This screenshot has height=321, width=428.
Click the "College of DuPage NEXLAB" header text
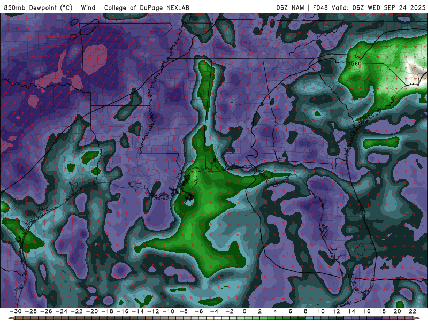coord(147,8)
